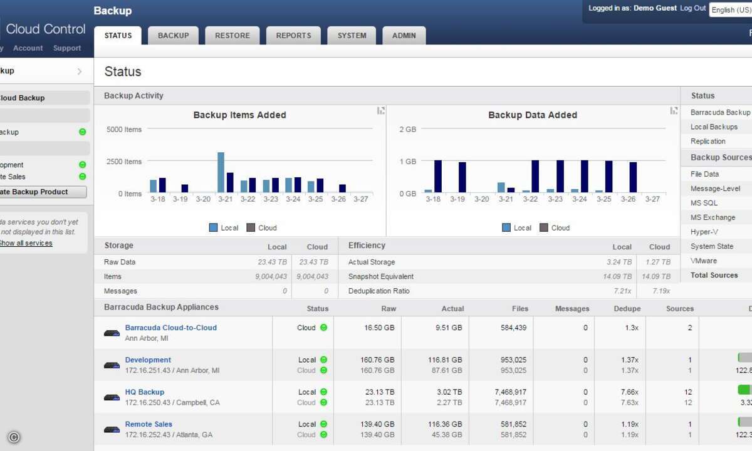Open the HQ Backup appliance link
The width and height of the screenshot is (752, 451).
(144, 392)
